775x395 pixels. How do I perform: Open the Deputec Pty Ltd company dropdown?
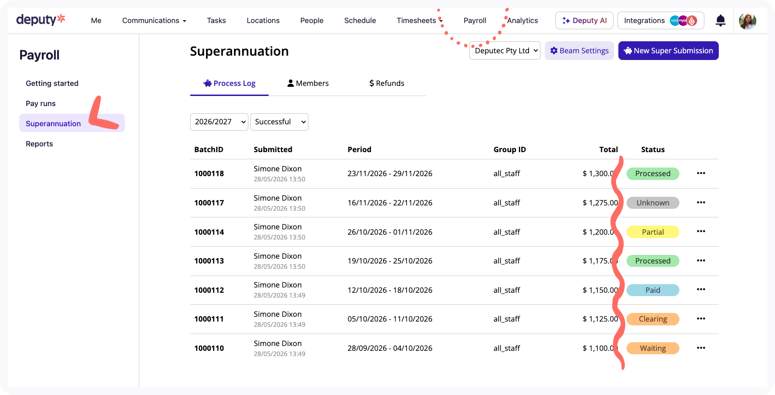point(505,51)
